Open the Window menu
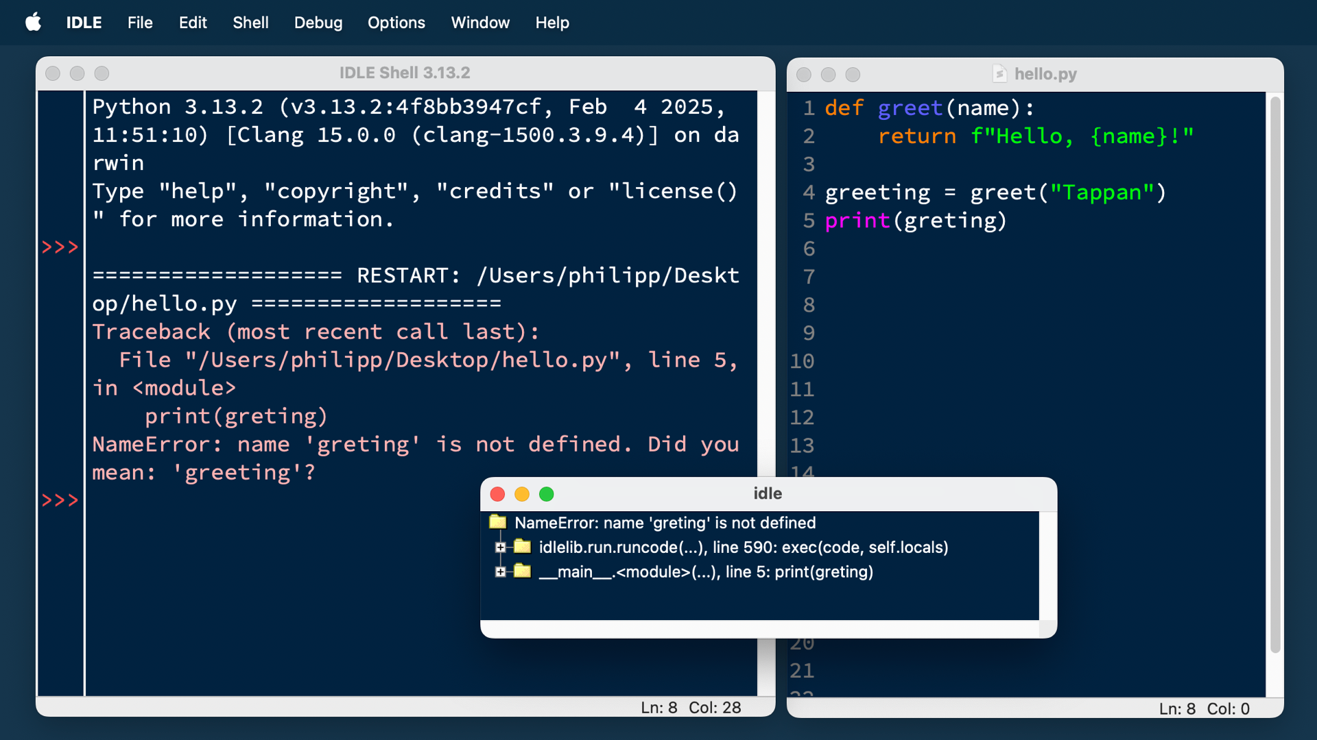1317x740 pixels. coord(480,22)
